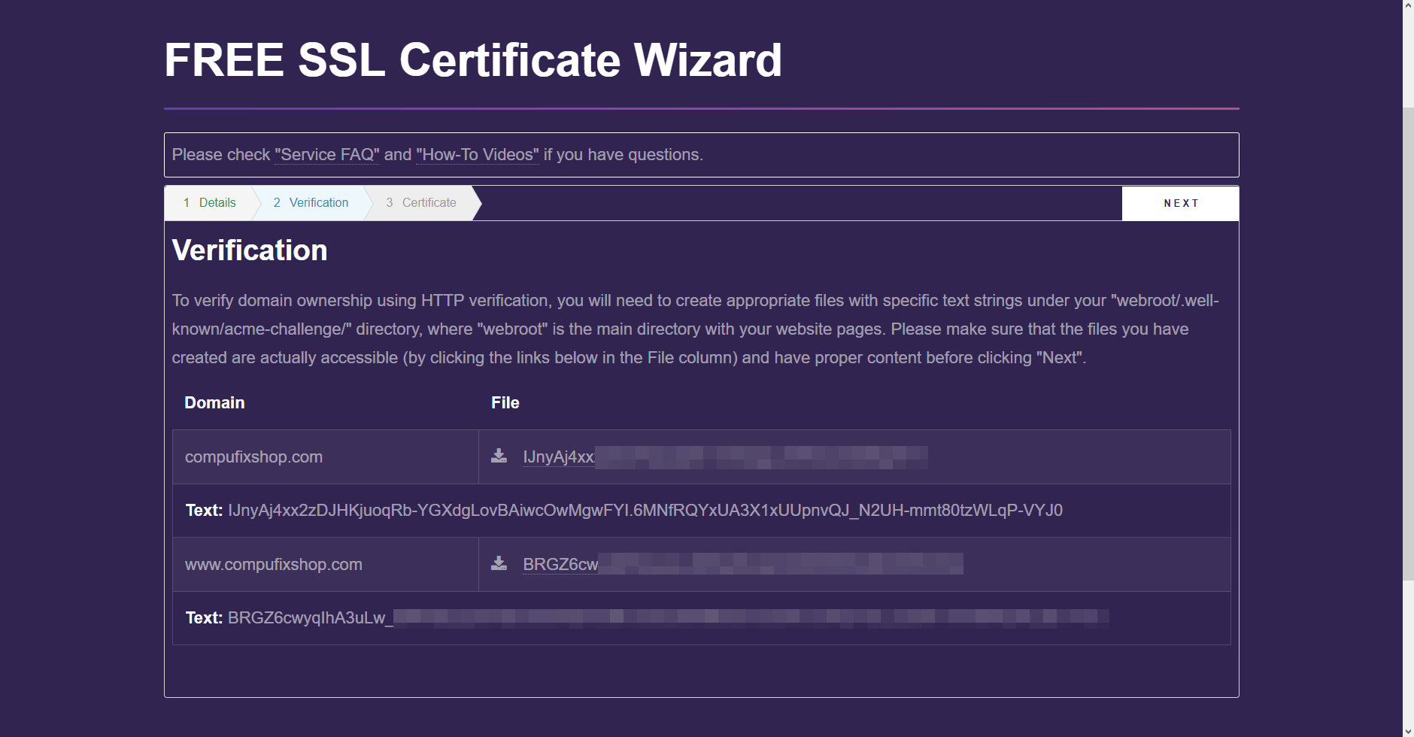Screen dimensions: 1414x737
Task: Click the compufixshop.com domain cell
Action: coord(325,457)
